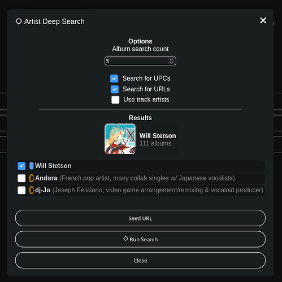Deselect the Will Stetson artist checkbox
Image resolution: width=282 pixels, height=282 pixels.
(21, 166)
